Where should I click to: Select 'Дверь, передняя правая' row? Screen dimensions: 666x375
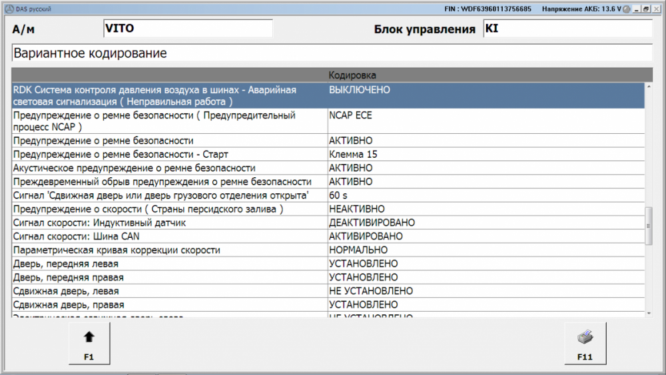pos(328,277)
